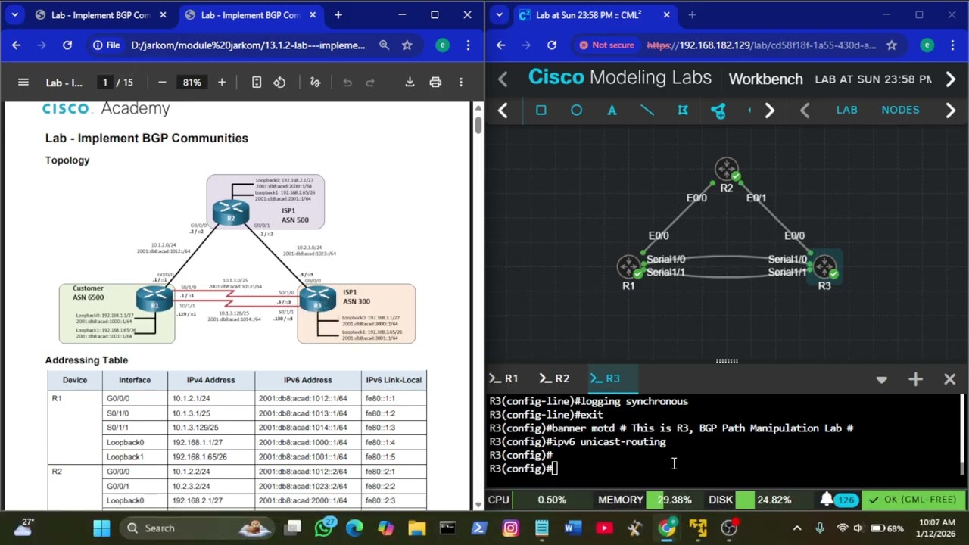
Task: Open YouTube from the taskbar
Action: point(604,528)
